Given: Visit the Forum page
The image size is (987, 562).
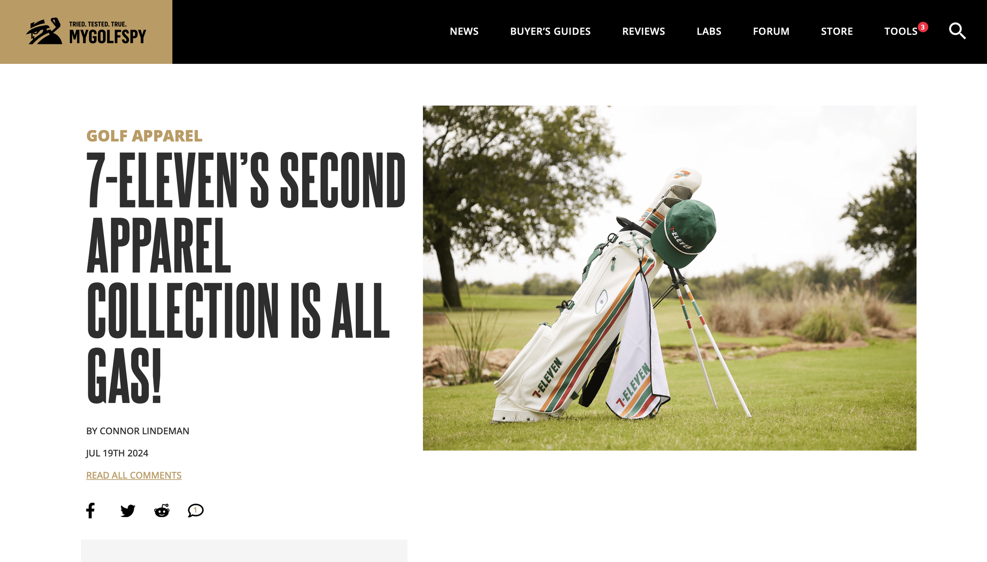Looking at the screenshot, I should point(771,31).
